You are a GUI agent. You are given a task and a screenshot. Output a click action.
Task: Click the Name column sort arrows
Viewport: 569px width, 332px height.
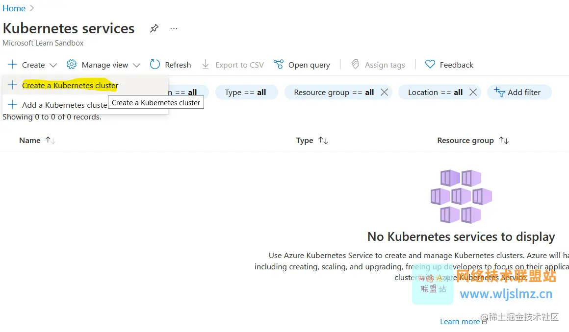50,140
